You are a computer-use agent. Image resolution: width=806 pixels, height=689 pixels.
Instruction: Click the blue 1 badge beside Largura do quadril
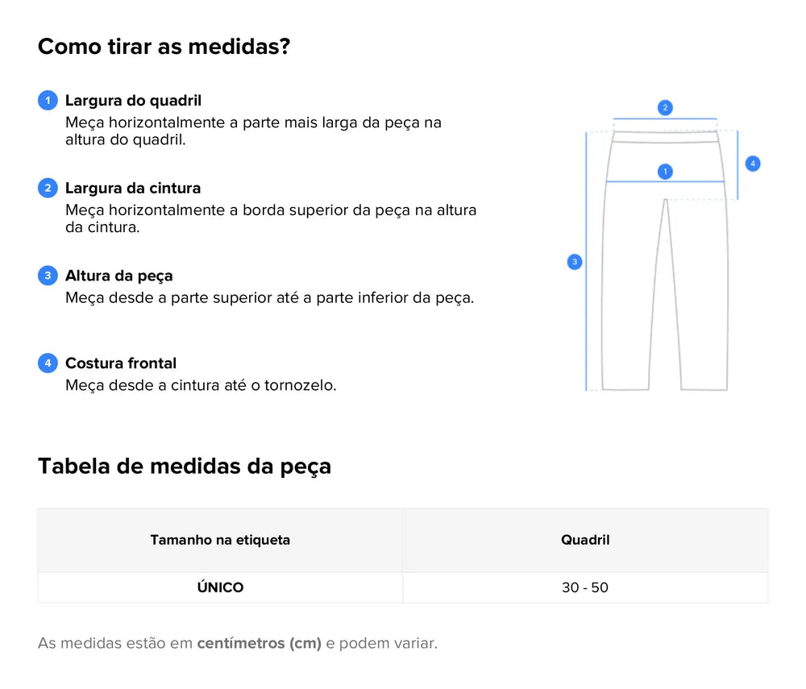48,101
